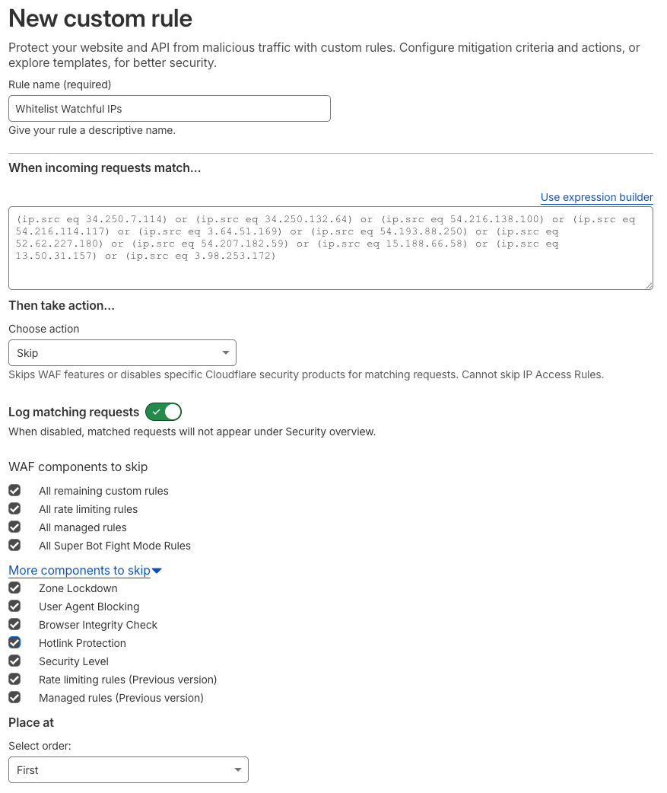The width and height of the screenshot is (667, 793).
Task: Click the rule name input field
Action: [169, 108]
